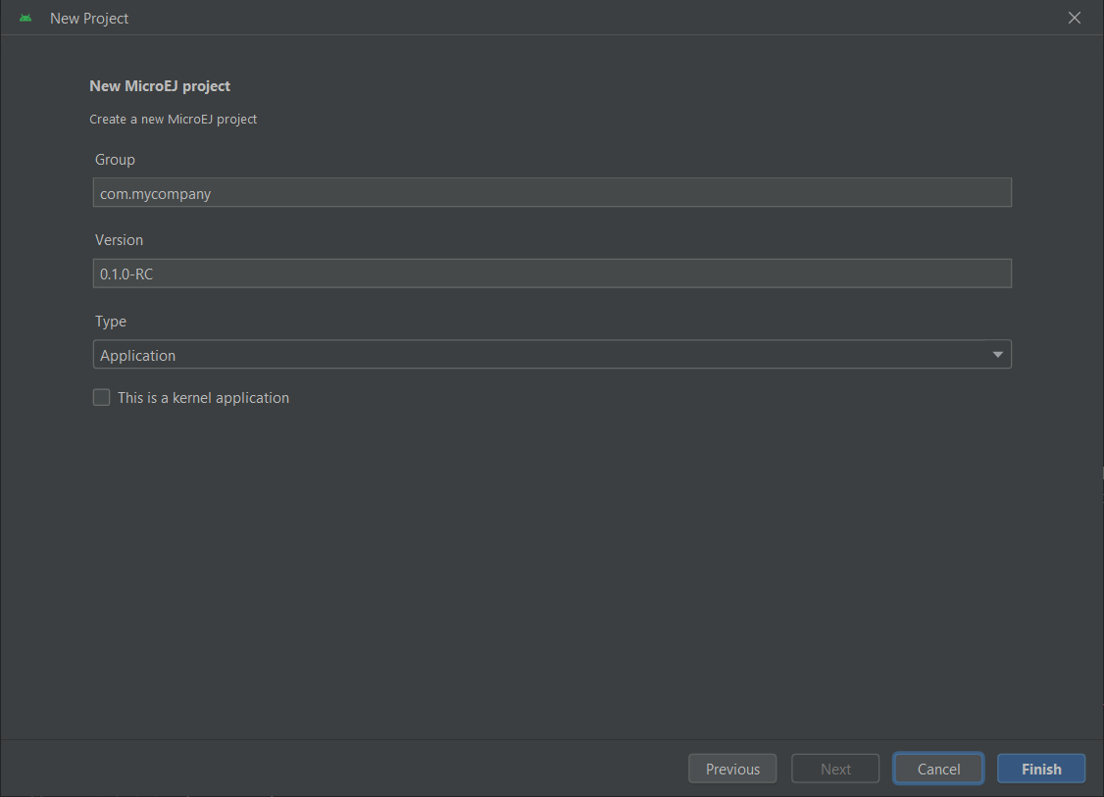Click the Version field label

tap(119, 239)
